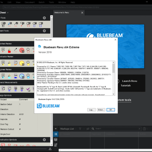Open the My Tools gear settings
152x152 pixels.
pos(44,18)
